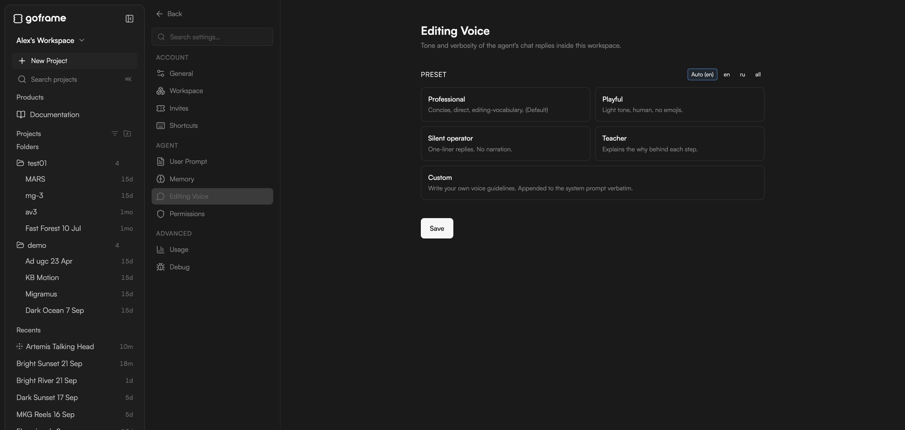Open the av3 project

[x=74, y=212]
